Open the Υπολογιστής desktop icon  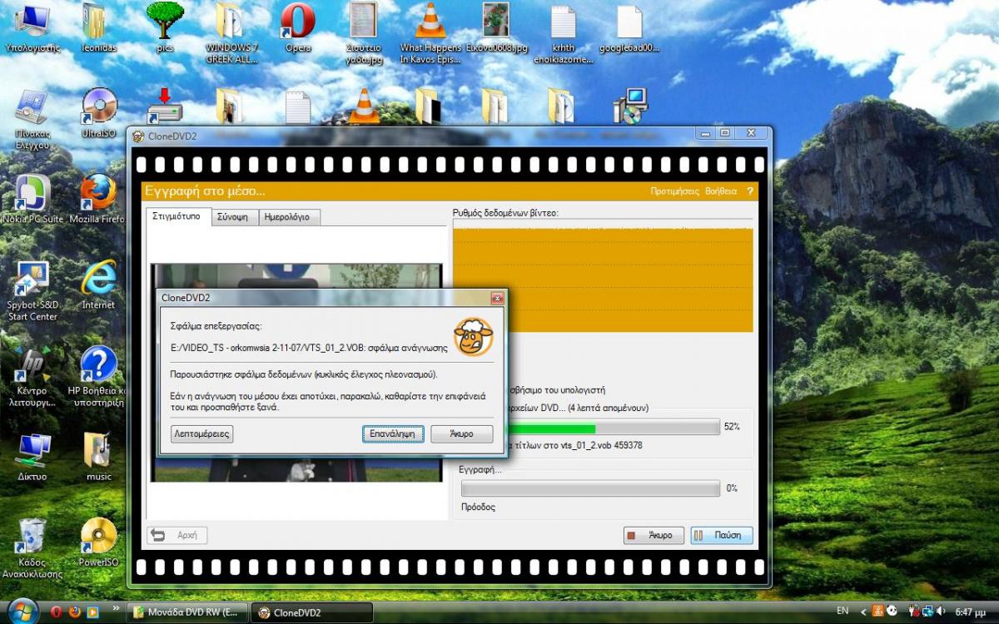tap(32, 29)
